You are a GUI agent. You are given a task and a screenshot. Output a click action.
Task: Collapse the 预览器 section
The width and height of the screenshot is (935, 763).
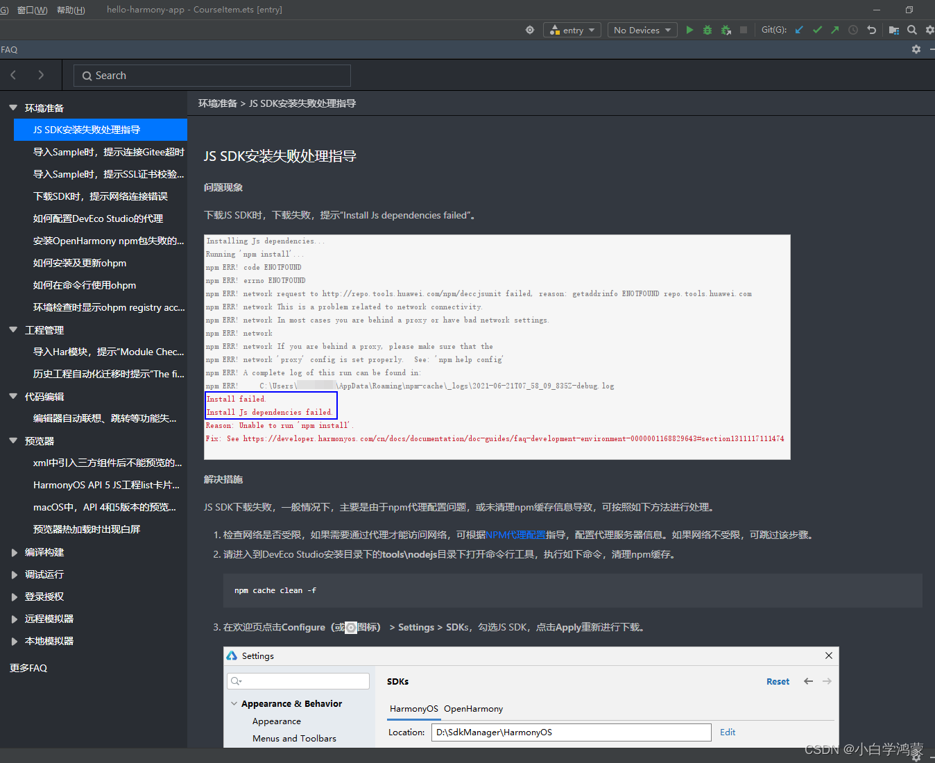[x=13, y=440]
